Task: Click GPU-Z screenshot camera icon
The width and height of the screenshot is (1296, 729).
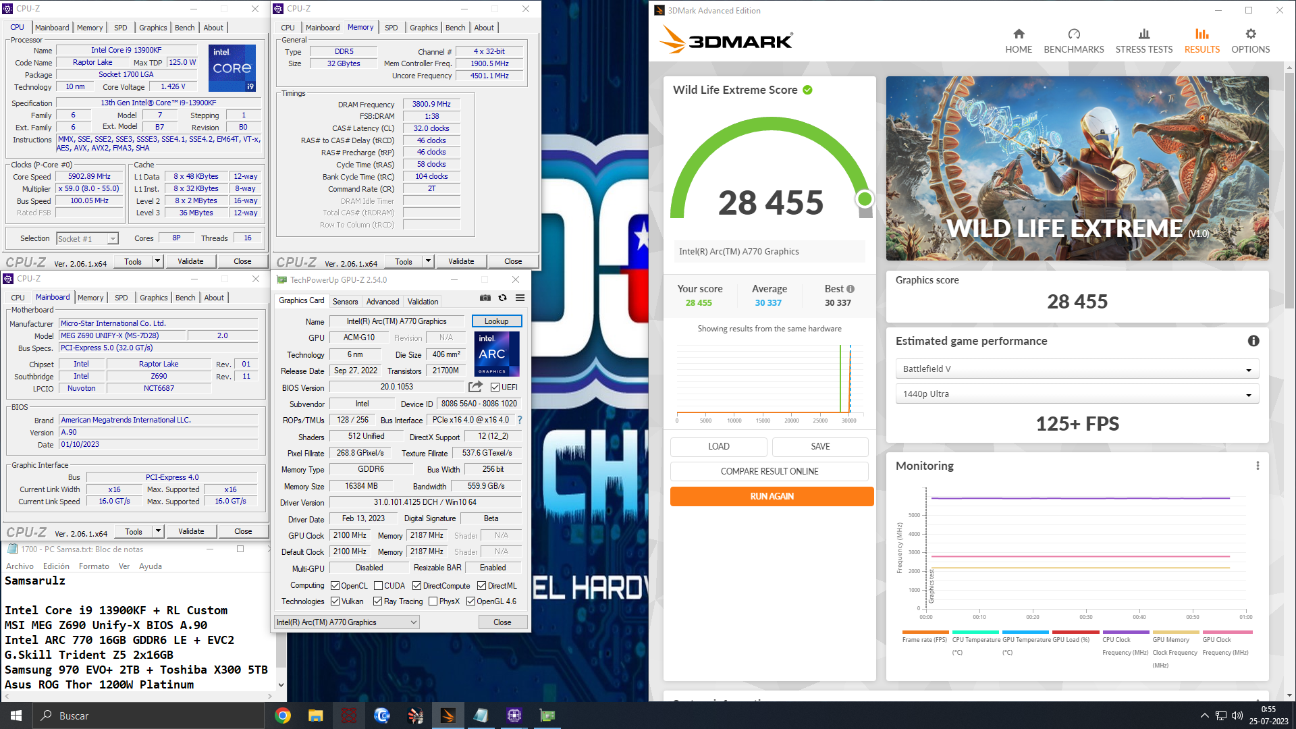Action: point(485,298)
